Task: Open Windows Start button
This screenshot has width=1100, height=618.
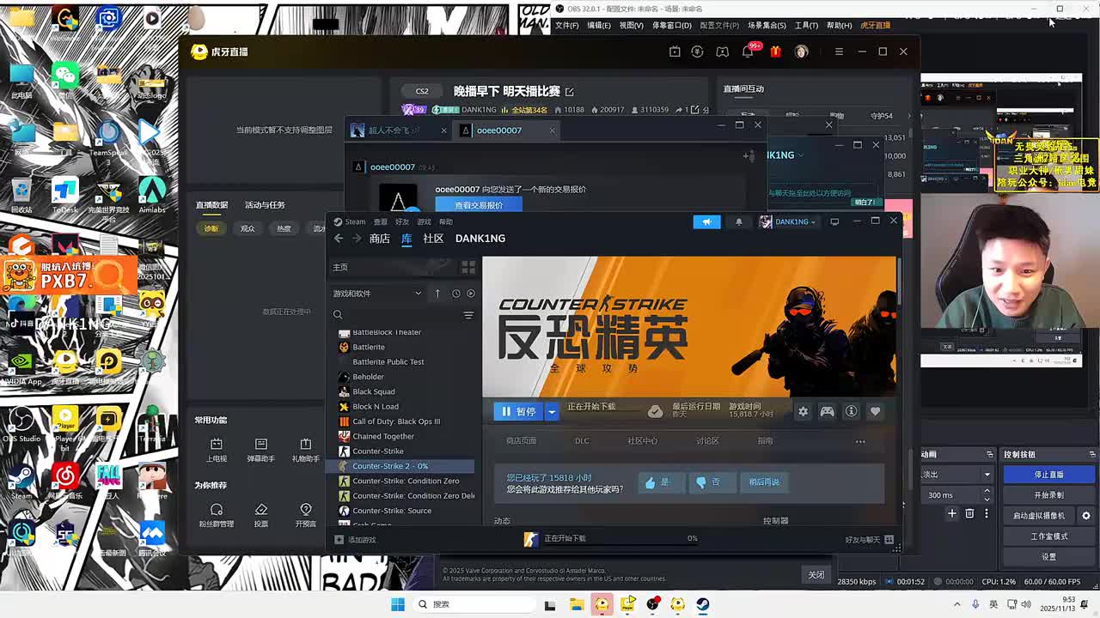Action: (398, 604)
